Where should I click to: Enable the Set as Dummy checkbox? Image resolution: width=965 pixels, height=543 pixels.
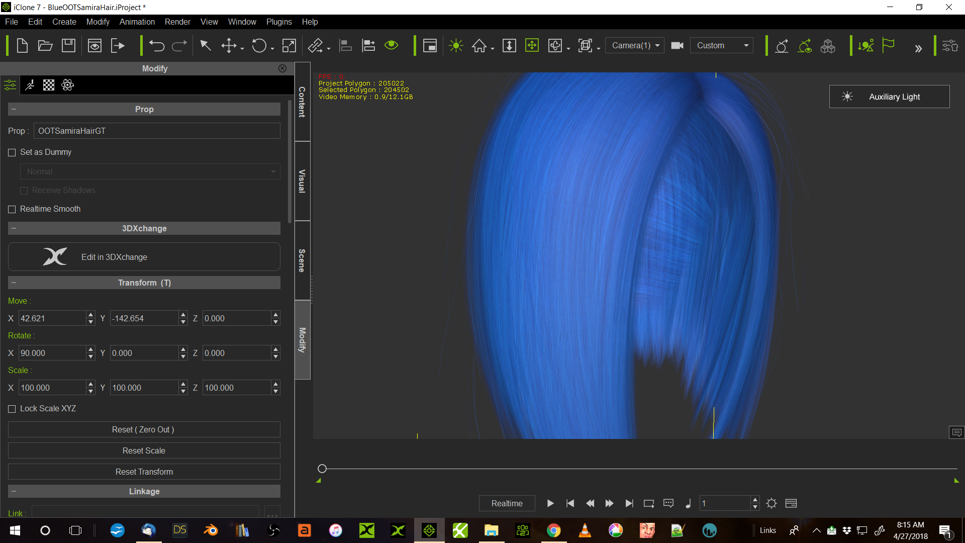pyautogui.click(x=12, y=152)
